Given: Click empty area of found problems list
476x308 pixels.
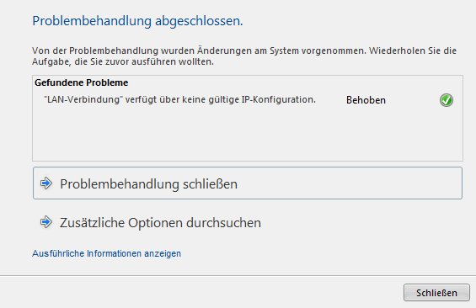Looking at the screenshot, I should 248,134.
